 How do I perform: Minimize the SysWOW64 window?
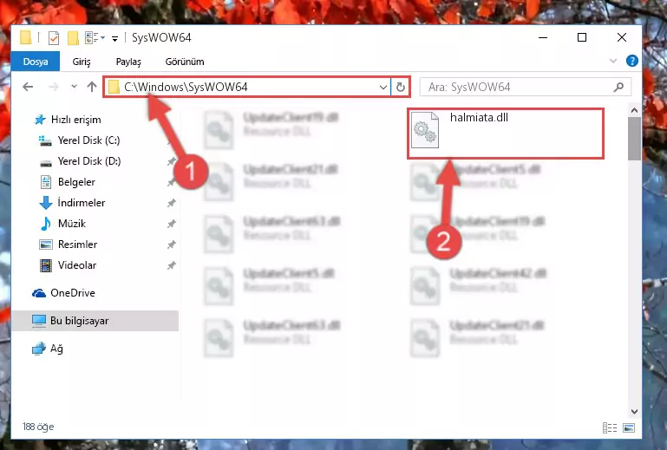543,37
